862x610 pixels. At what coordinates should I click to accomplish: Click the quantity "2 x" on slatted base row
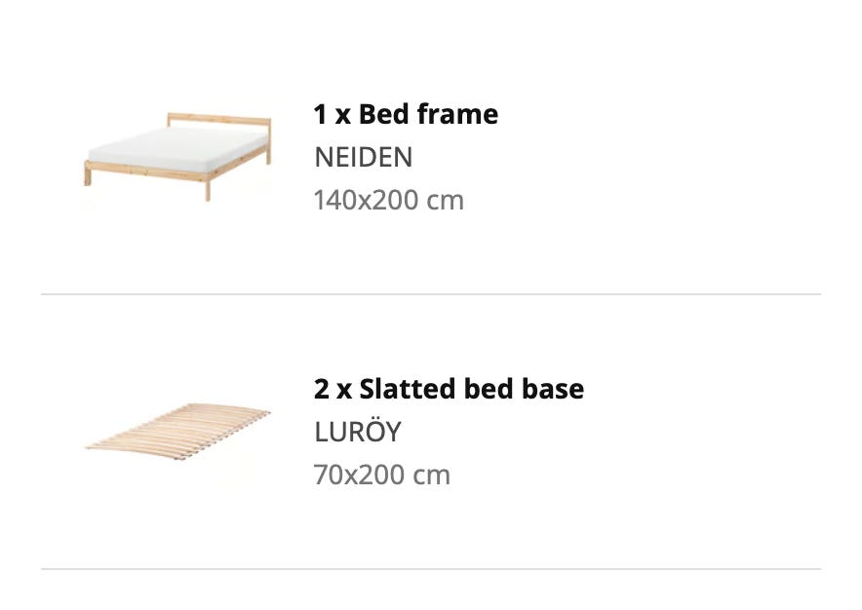coord(333,389)
